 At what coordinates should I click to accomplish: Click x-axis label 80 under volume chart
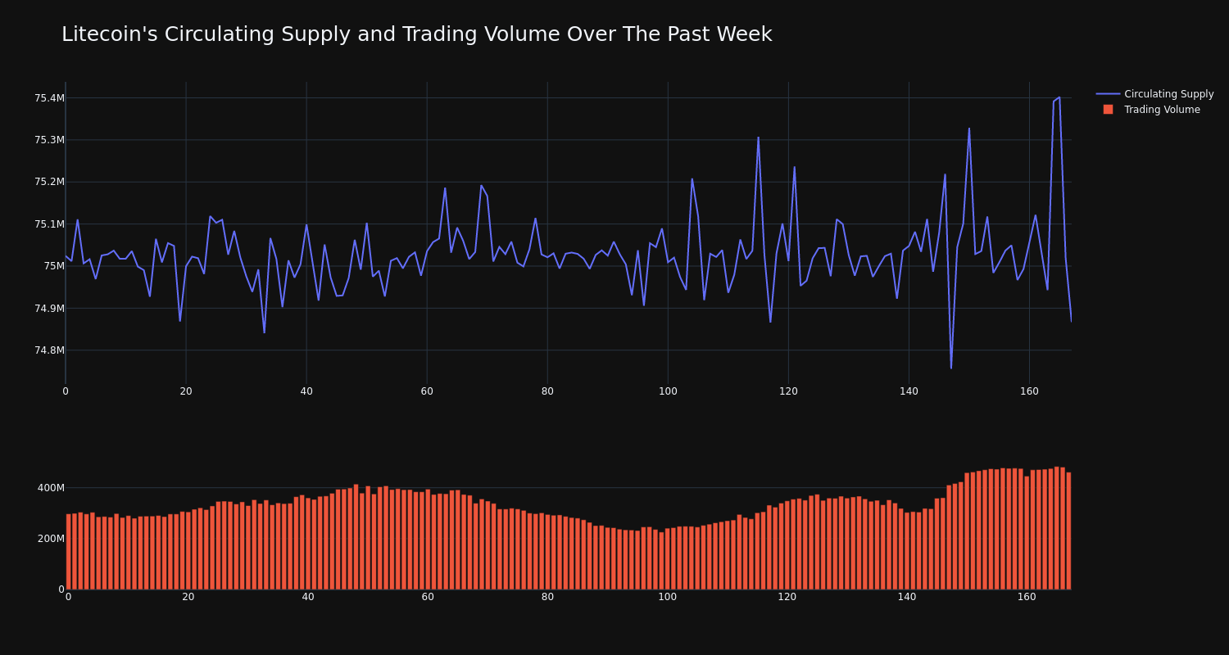(x=547, y=597)
